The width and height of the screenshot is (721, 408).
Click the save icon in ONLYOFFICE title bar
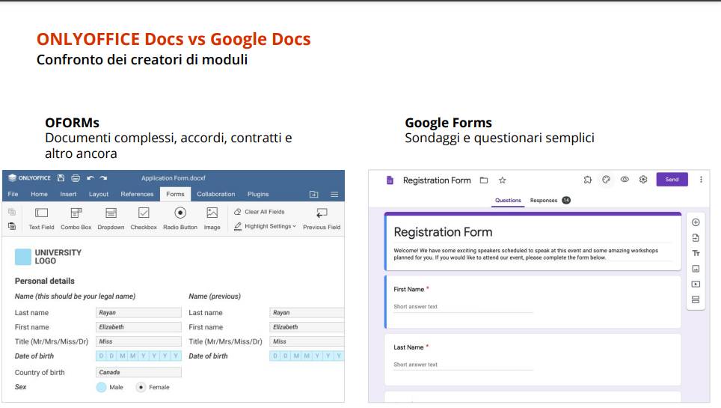point(61,177)
